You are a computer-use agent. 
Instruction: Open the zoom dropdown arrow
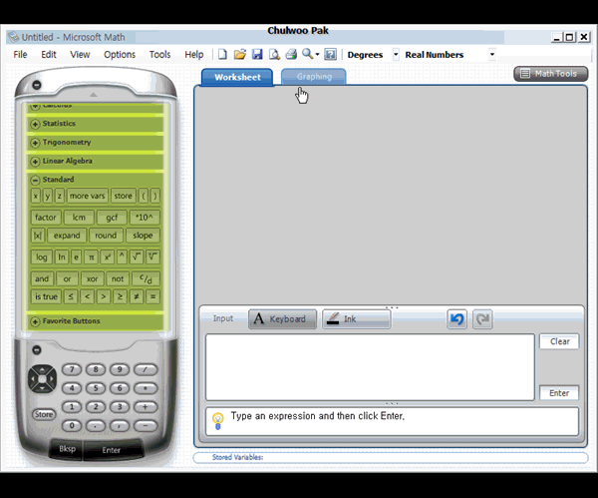coord(317,55)
